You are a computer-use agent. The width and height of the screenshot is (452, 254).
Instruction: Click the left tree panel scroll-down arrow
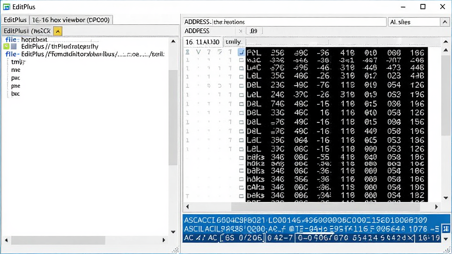(x=173, y=232)
